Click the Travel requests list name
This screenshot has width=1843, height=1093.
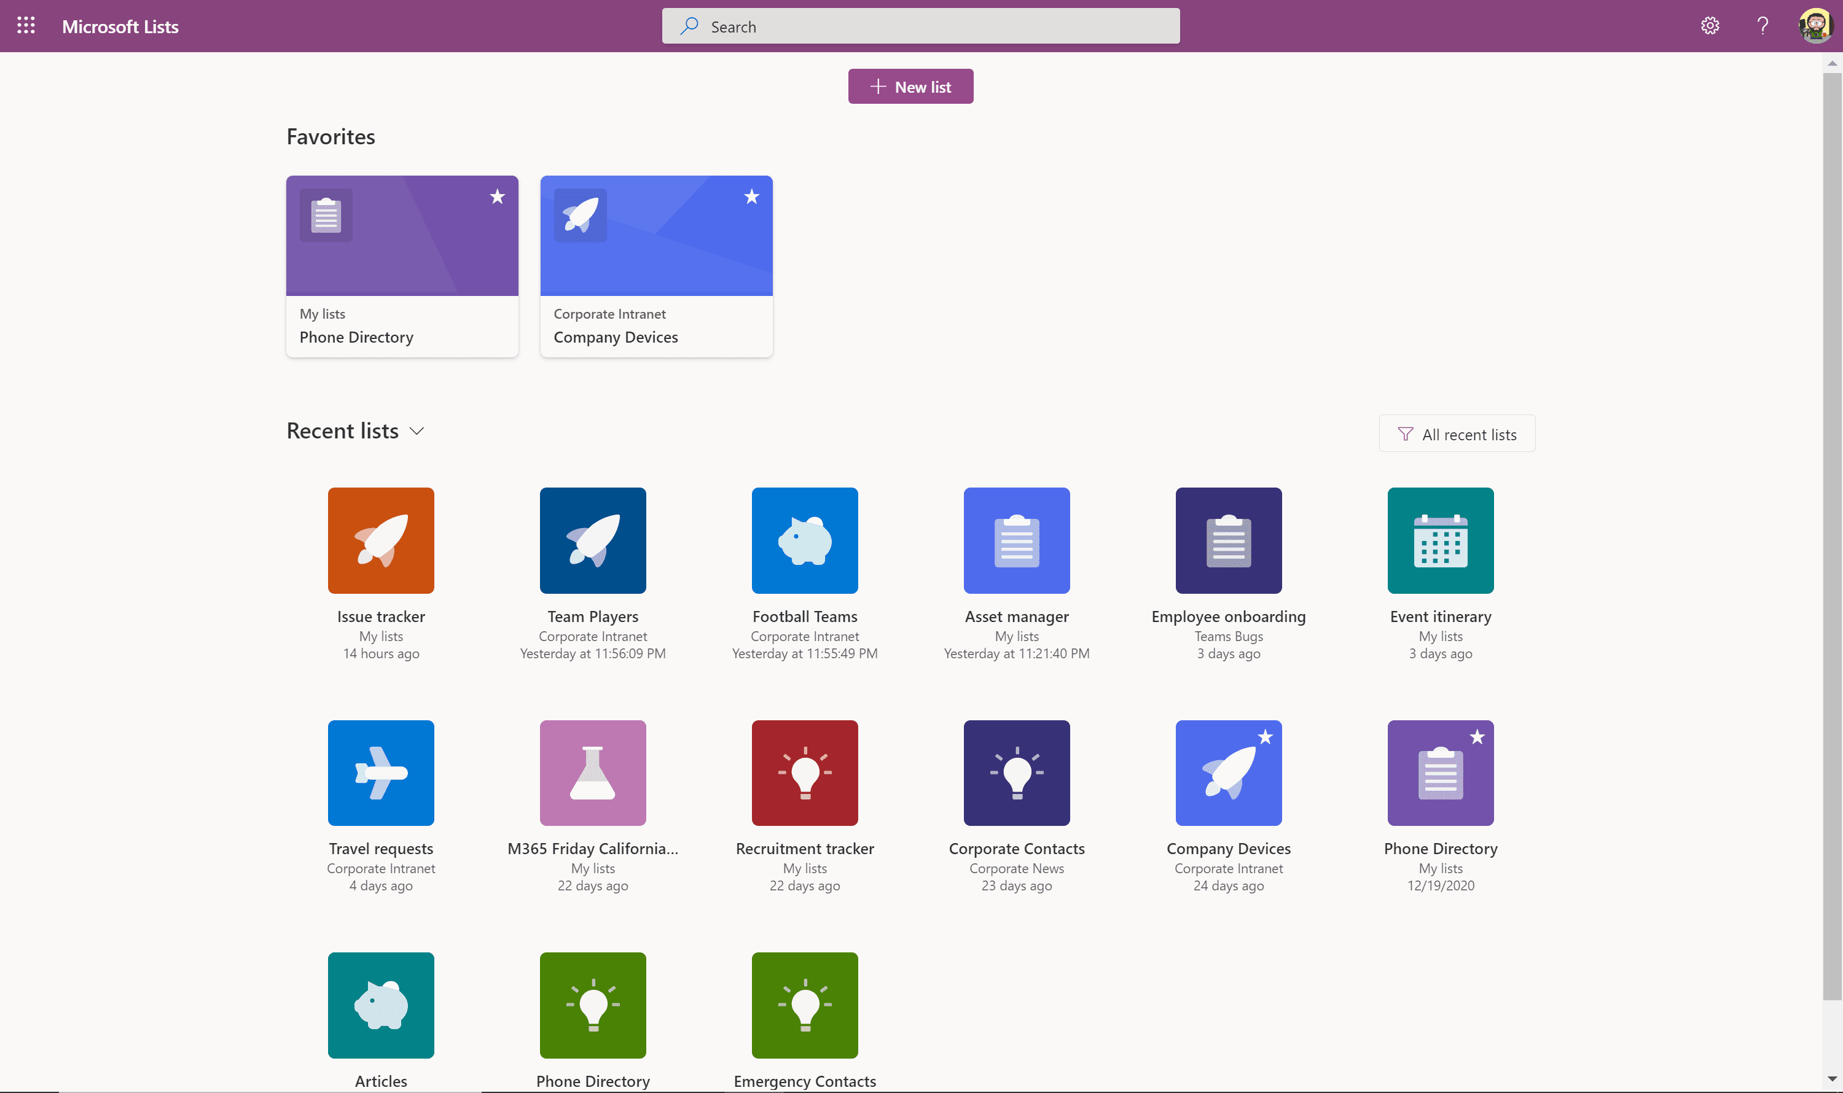(381, 849)
